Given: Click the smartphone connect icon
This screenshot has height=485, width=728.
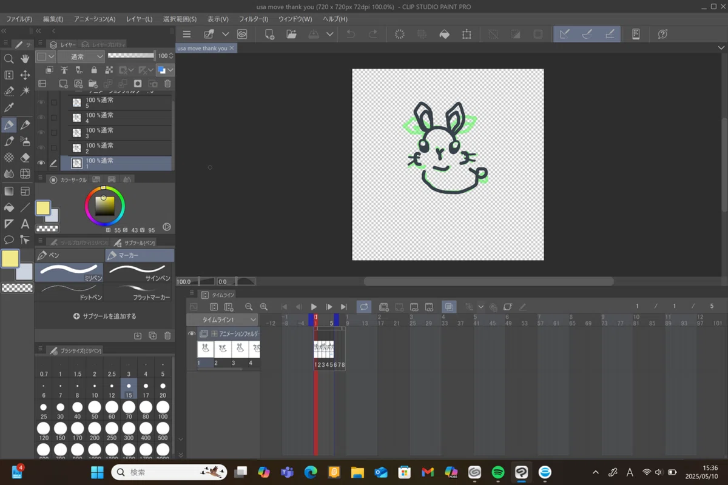Looking at the screenshot, I should [636, 35].
